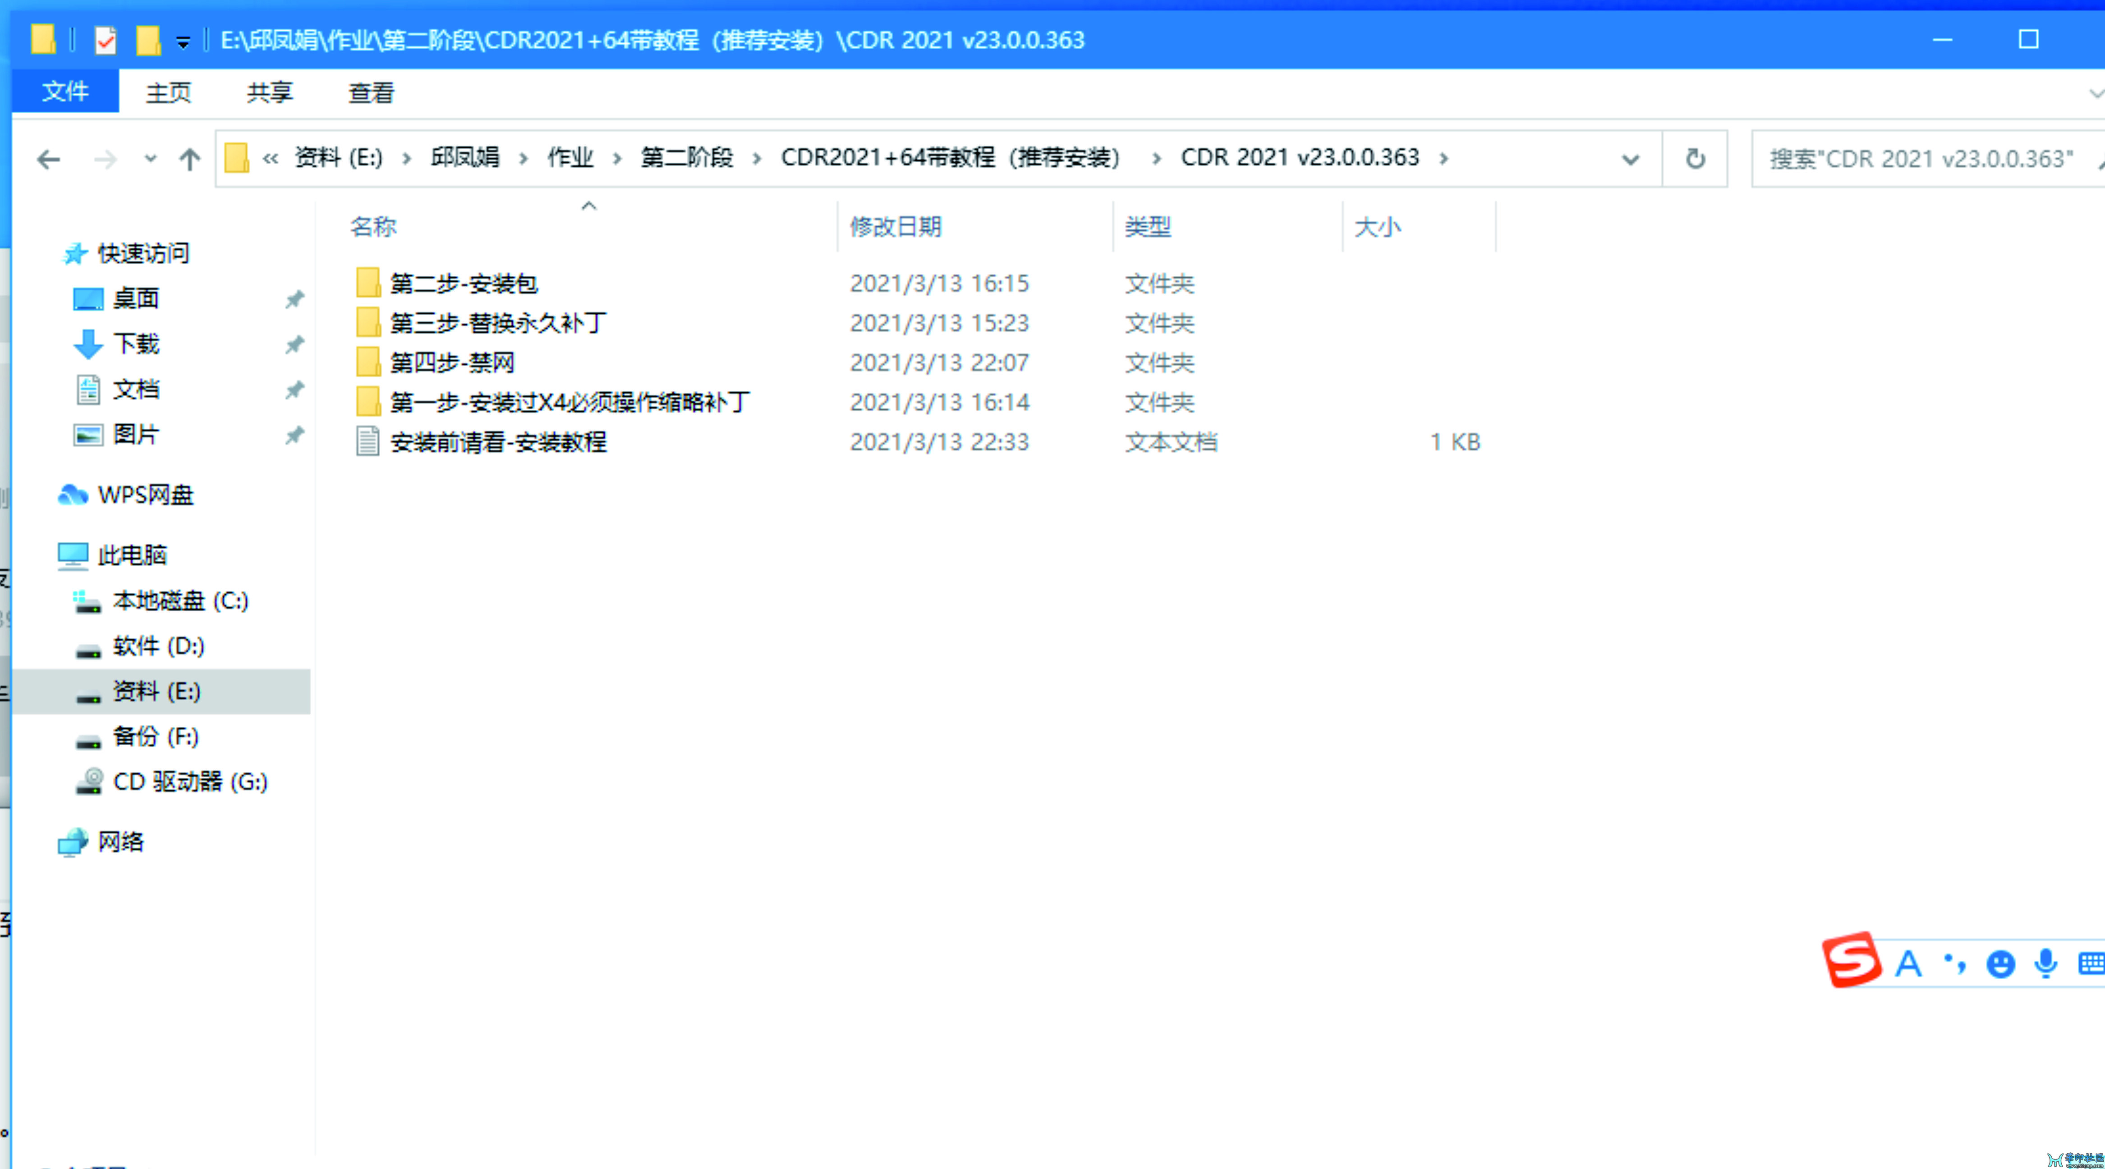2105x1169 pixels.
Task: Navigate up one folder level
Action: coord(189,159)
